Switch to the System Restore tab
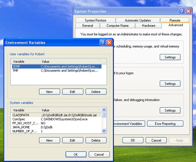This screenshot has height=162, width=196. tap(95, 20)
